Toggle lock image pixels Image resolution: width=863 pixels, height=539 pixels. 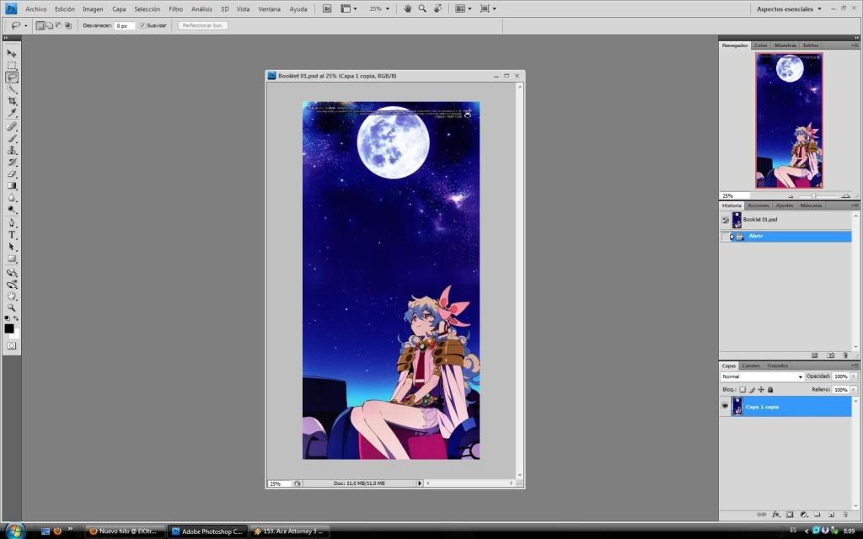tap(752, 389)
